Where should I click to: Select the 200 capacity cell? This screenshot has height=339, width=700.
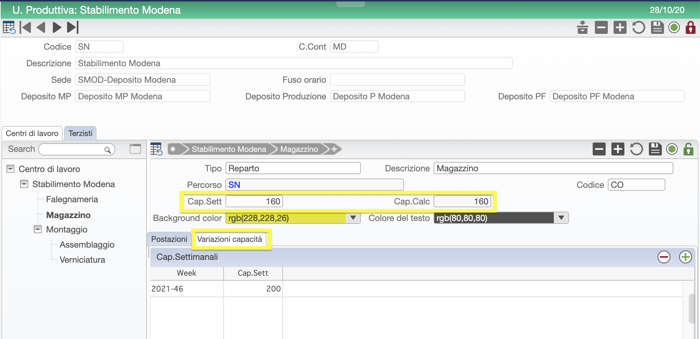click(x=253, y=289)
